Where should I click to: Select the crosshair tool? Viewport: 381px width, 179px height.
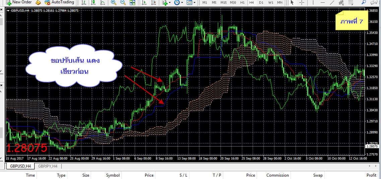click(x=302, y=2)
